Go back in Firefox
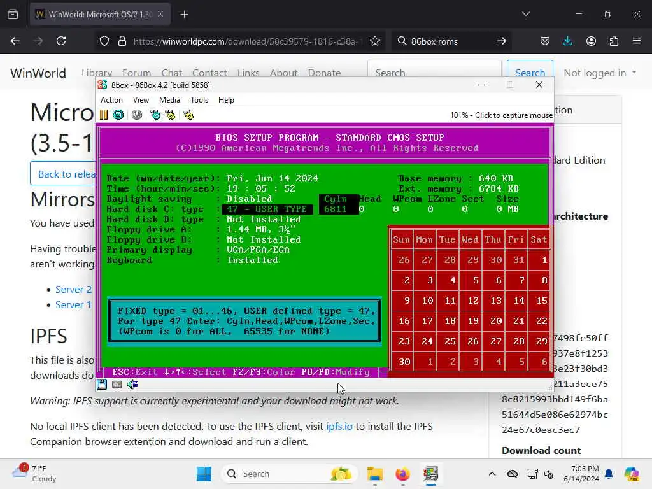This screenshot has height=489, width=652. pyautogui.click(x=15, y=41)
